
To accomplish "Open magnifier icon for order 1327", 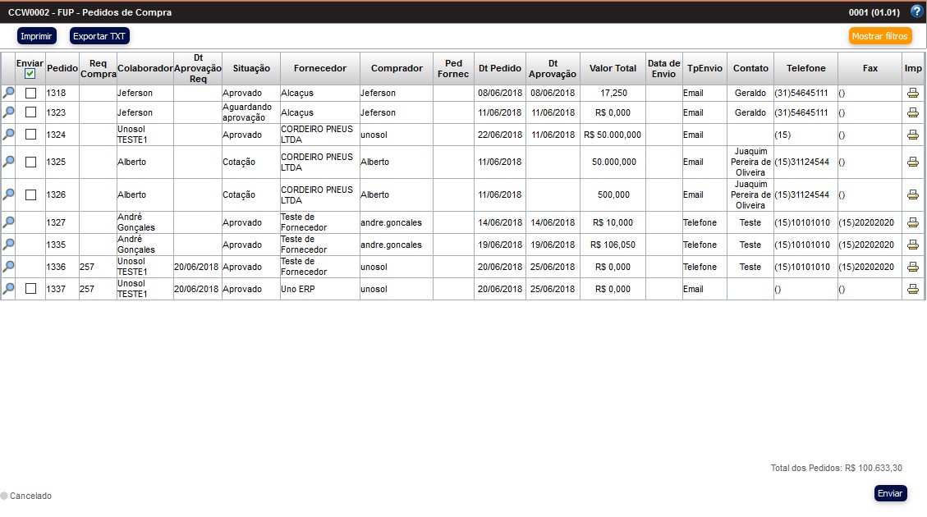I will pos(8,222).
